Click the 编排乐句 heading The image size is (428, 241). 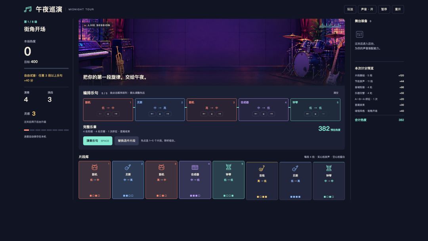pyautogui.click(x=91, y=93)
